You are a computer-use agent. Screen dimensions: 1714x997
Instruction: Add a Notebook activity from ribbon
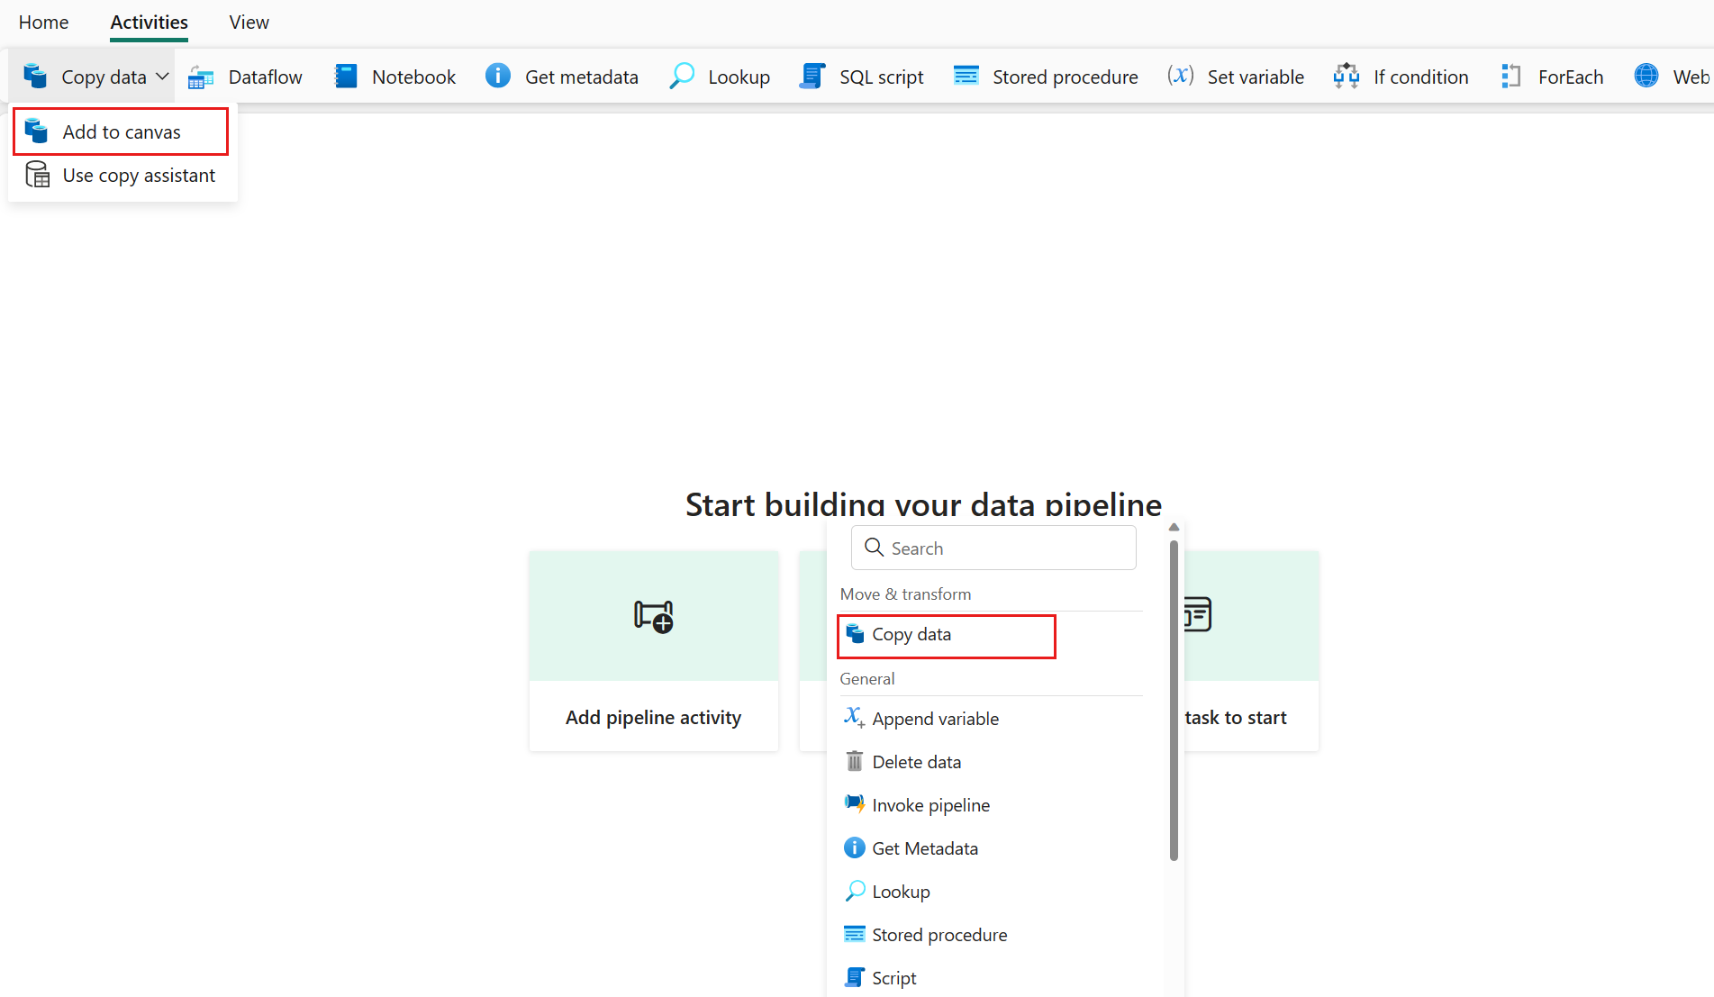[x=394, y=77]
